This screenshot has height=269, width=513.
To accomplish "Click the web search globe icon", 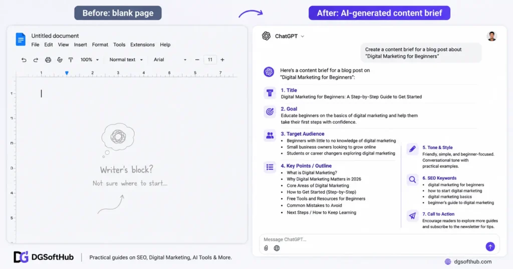I will pos(277,248).
